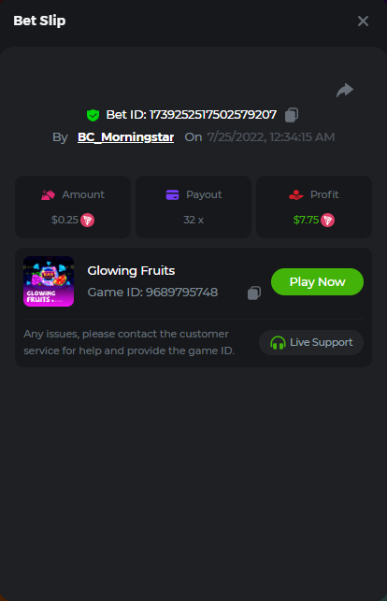Select the Bet ID text
387x601 pixels.
(192, 115)
